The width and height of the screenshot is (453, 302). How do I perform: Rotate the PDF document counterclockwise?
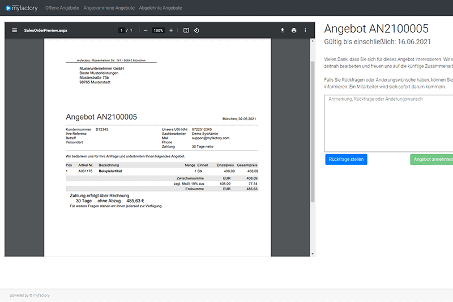(x=196, y=31)
